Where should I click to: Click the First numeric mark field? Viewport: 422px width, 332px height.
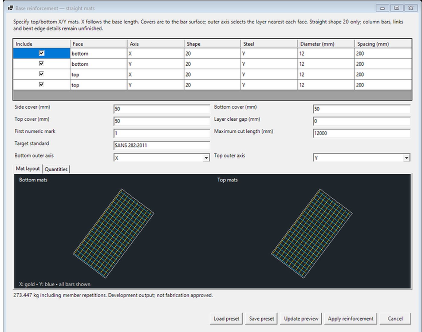click(x=162, y=133)
